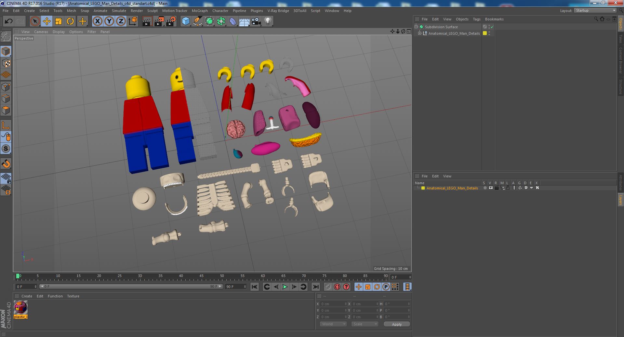624x337 pixels.
Task: Toggle layer render clapper icon
Action: pos(497,188)
